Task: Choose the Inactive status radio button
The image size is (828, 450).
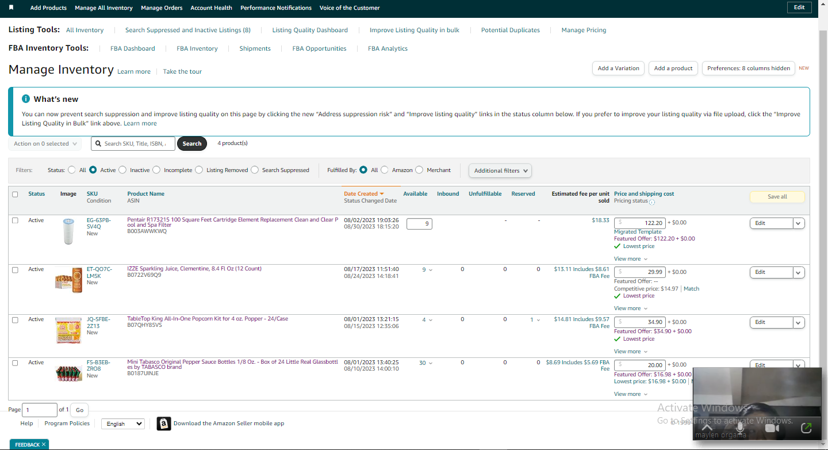Action: tap(122, 170)
